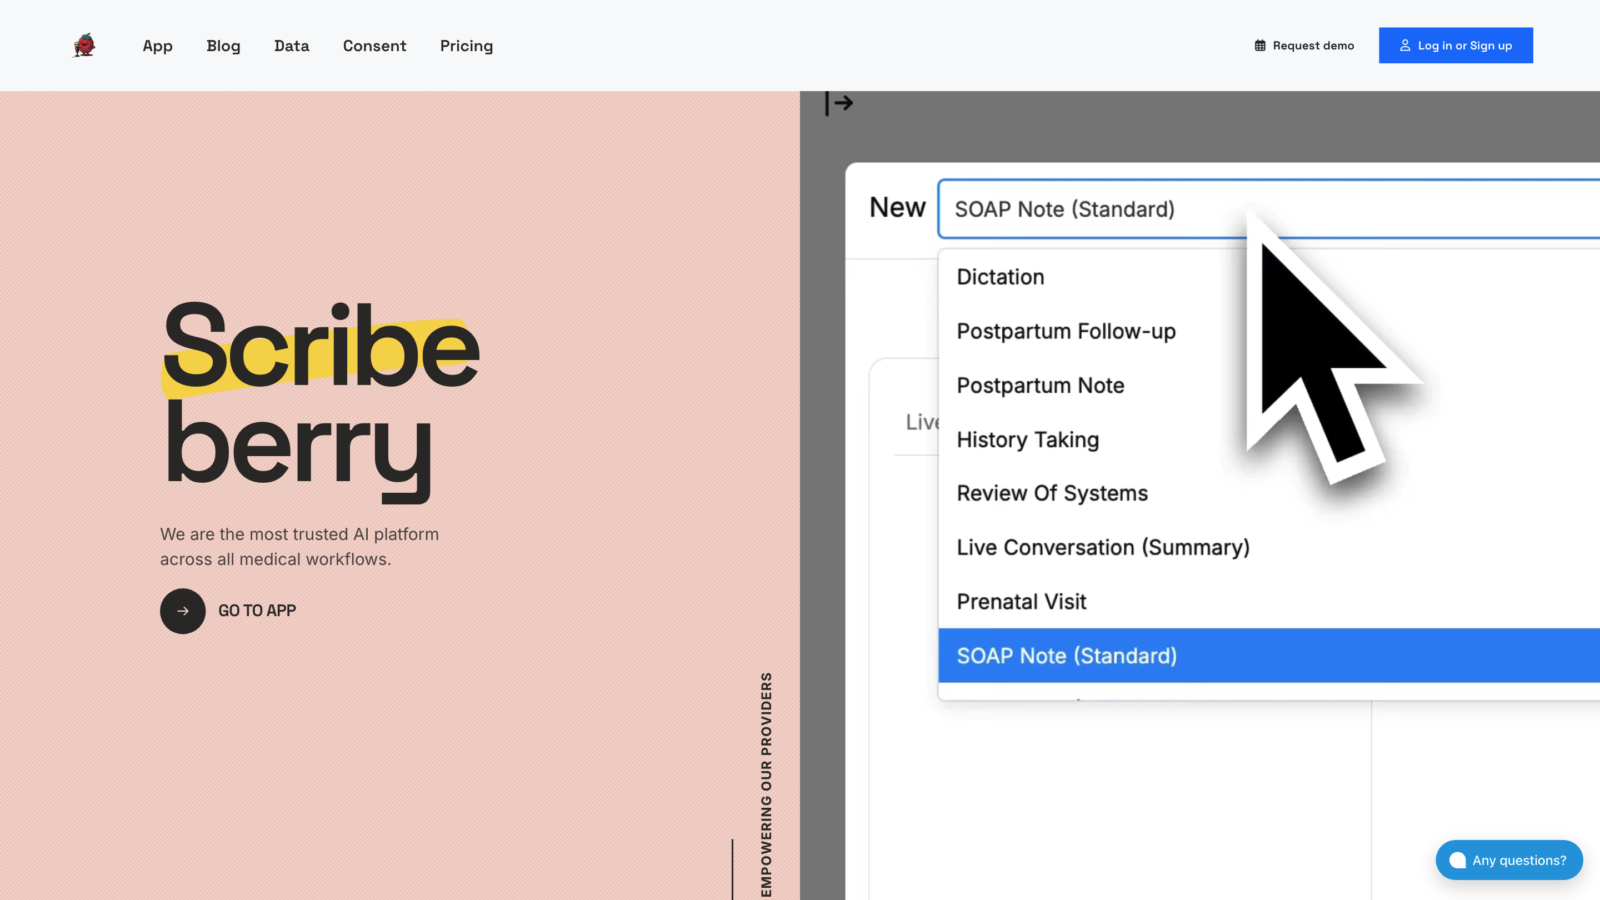Select Live Conversation (Summary) template
The height and width of the screenshot is (900, 1600).
[1103, 547]
